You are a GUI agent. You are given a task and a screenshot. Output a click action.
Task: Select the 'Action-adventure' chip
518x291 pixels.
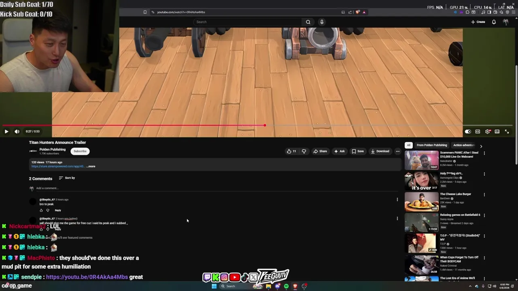coord(464,145)
